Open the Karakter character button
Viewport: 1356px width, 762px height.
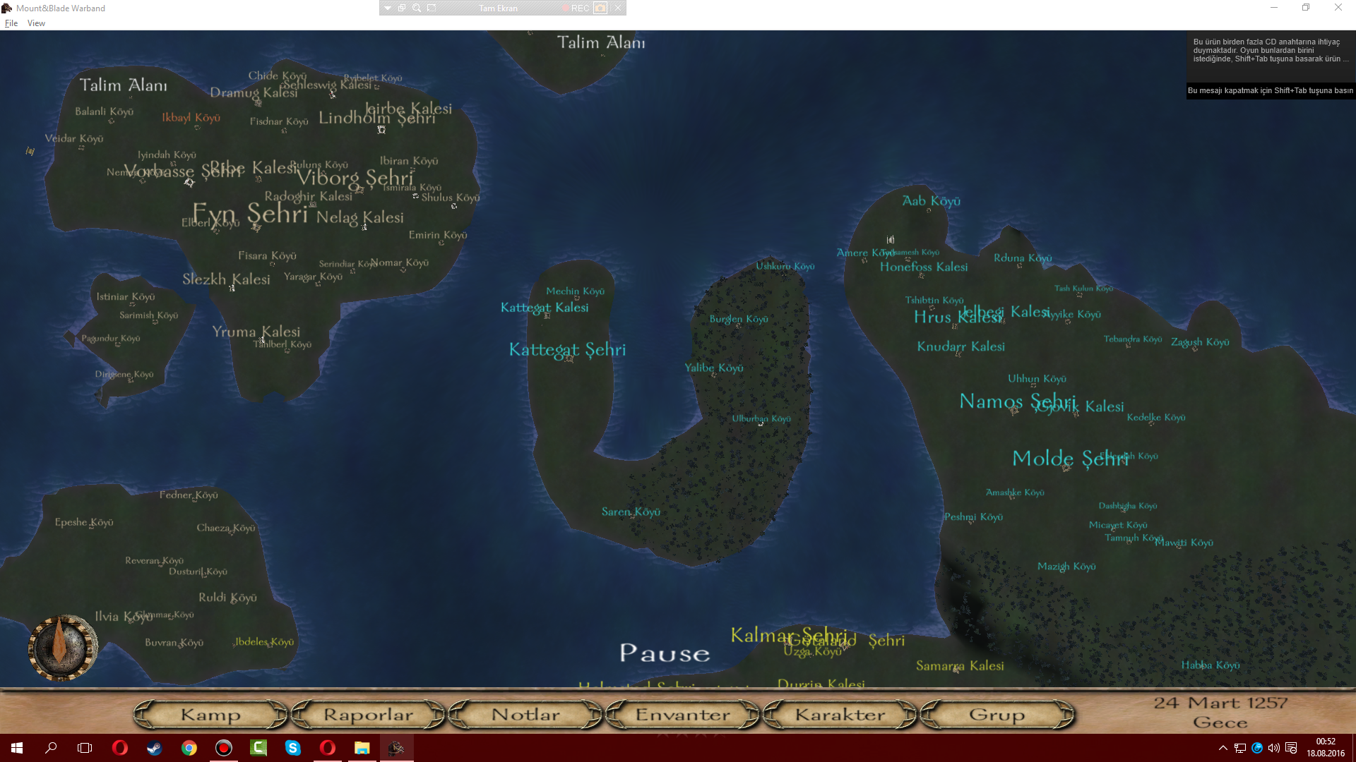(840, 715)
